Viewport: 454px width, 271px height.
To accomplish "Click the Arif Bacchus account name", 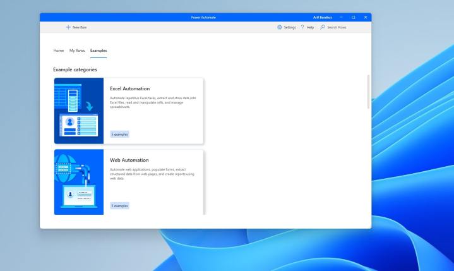I will click(323, 18).
